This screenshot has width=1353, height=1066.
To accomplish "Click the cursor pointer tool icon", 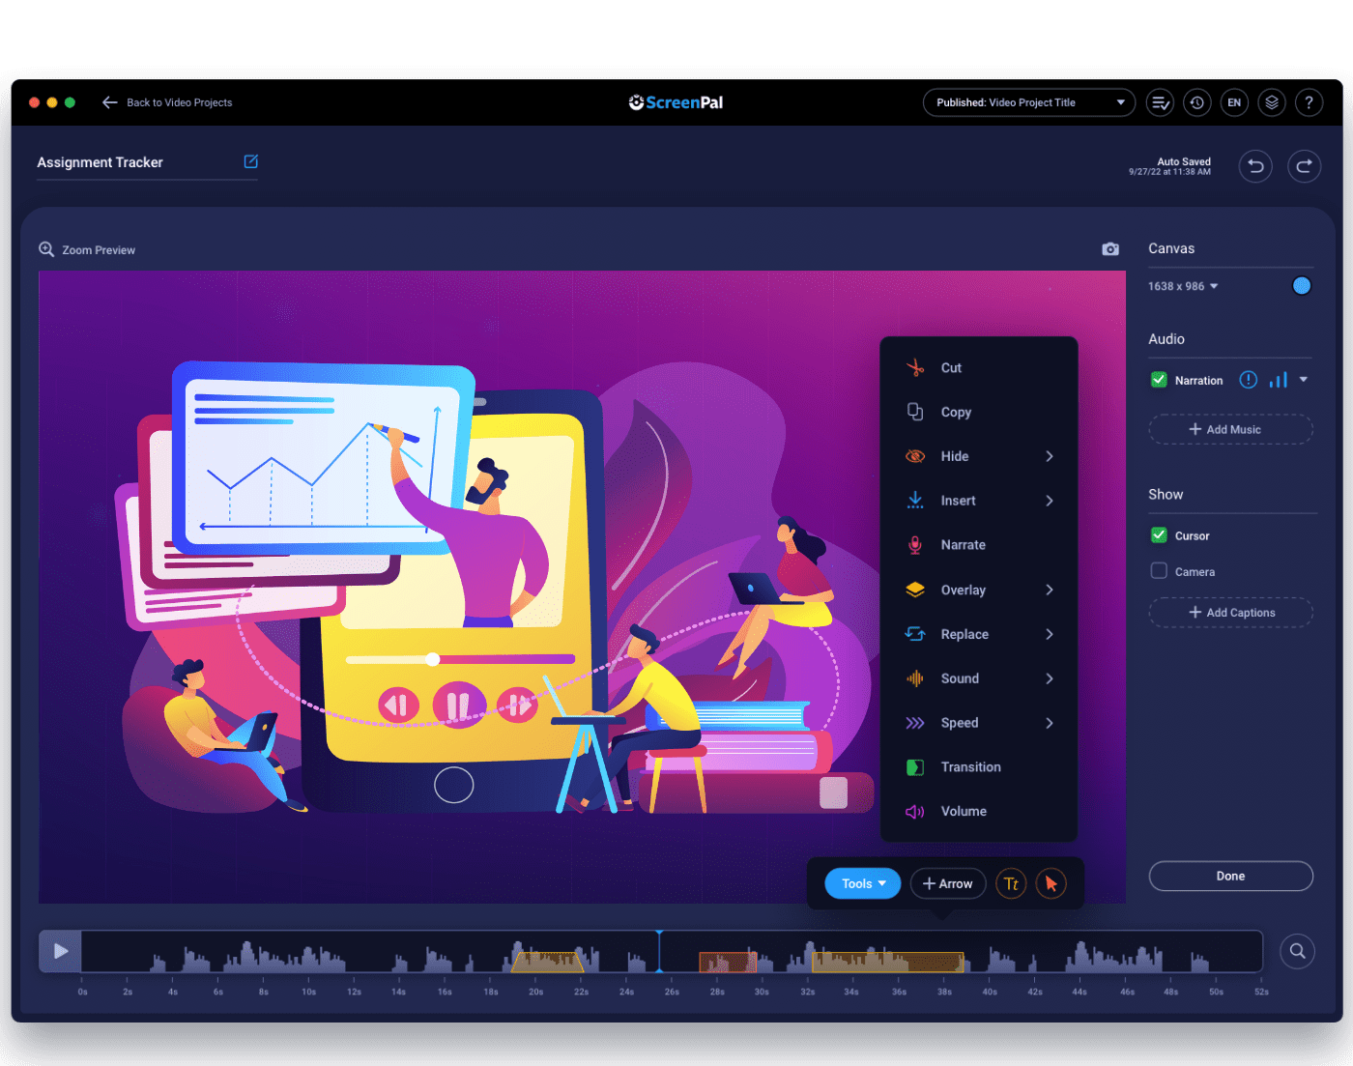I will click(1051, 883).
